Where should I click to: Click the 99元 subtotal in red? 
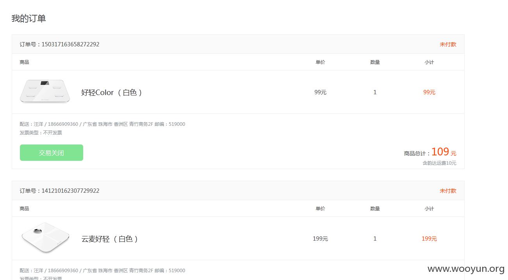[429, 92]
